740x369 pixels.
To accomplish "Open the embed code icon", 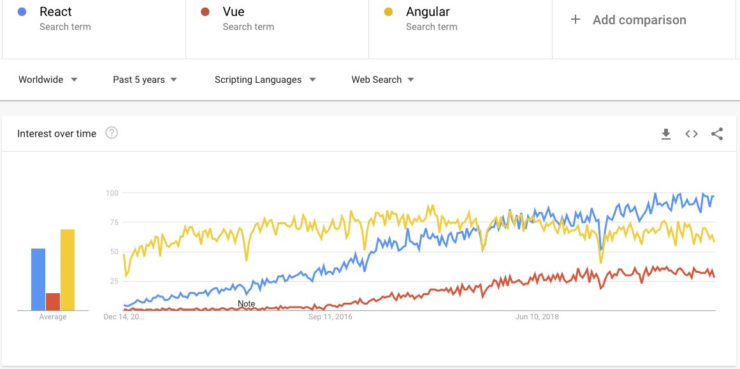I will 692,134.
